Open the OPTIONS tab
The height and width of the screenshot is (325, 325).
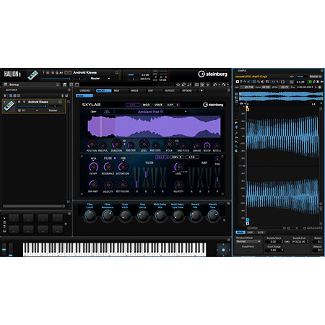pyautogui.click(x=187, y=91)
